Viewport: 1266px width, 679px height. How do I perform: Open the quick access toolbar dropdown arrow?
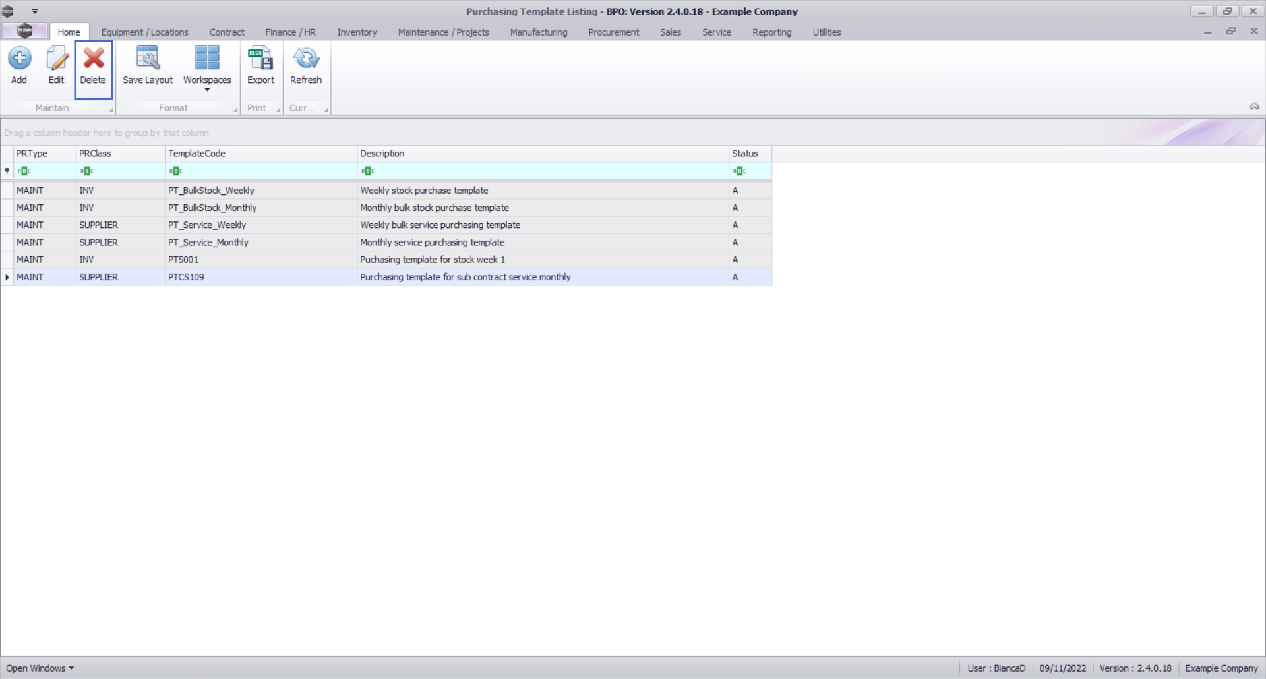pyautogui.click(x=35, y=11)
